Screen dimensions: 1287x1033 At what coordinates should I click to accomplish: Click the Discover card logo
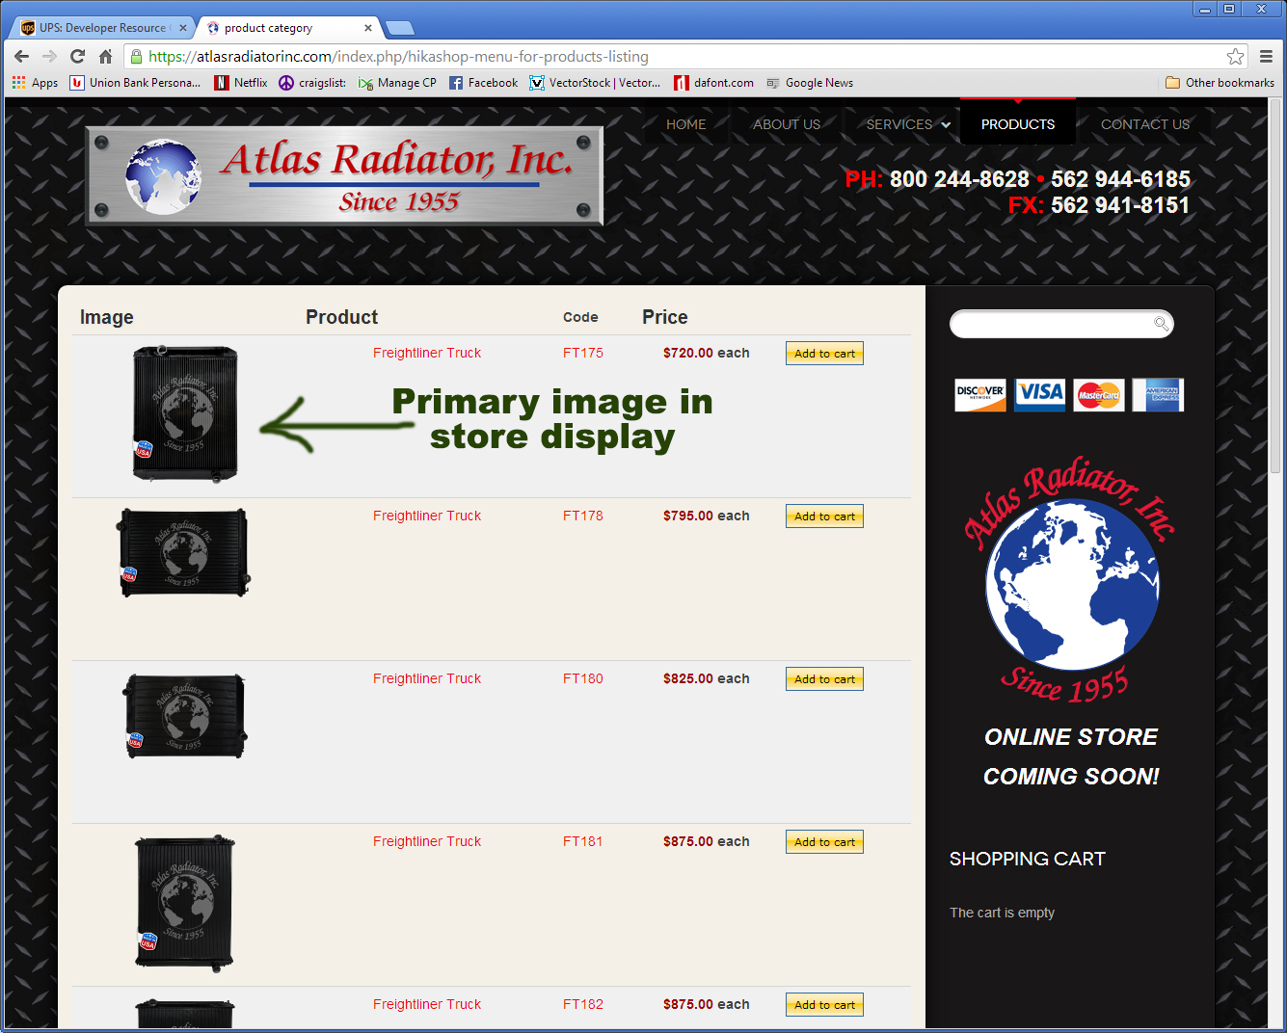(x=980, y=395)
